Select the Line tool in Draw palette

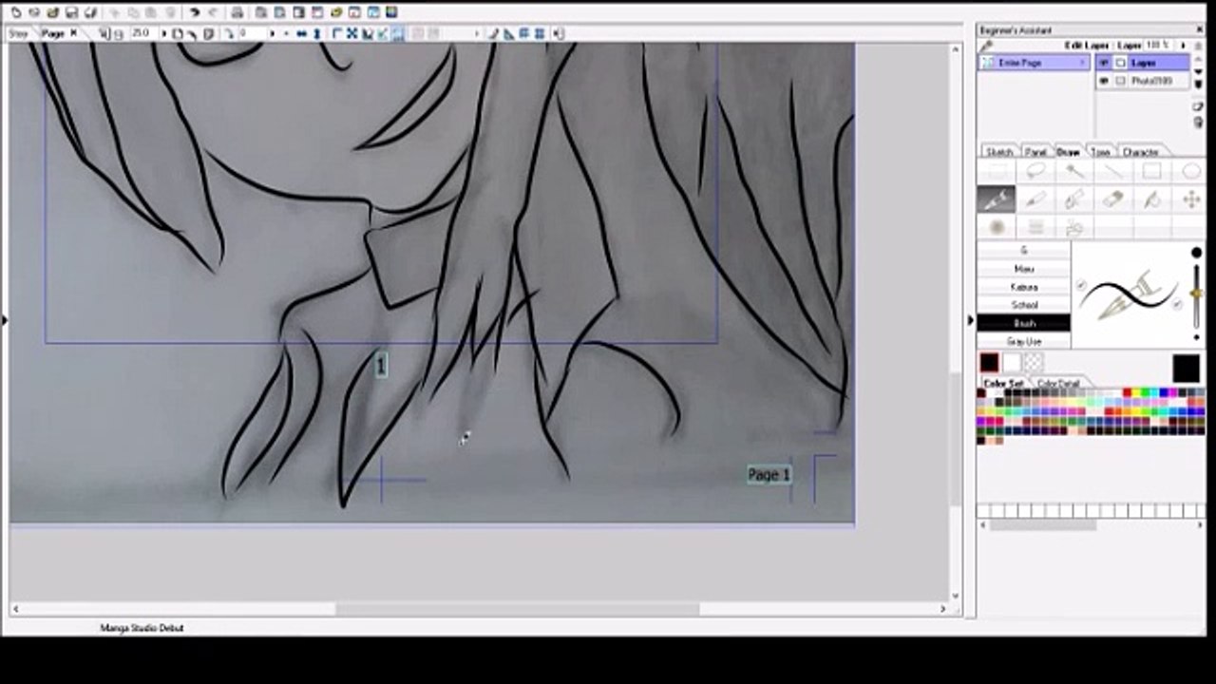click(x=1113, y=171)
